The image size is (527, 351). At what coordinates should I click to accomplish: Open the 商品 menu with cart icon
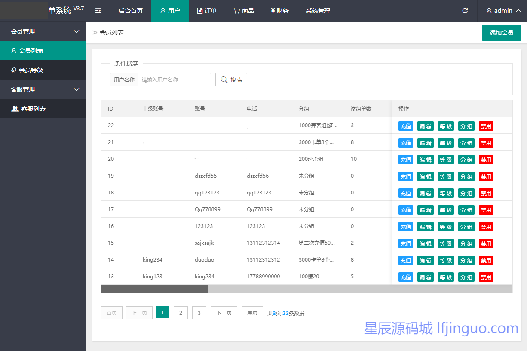point(244,11)
